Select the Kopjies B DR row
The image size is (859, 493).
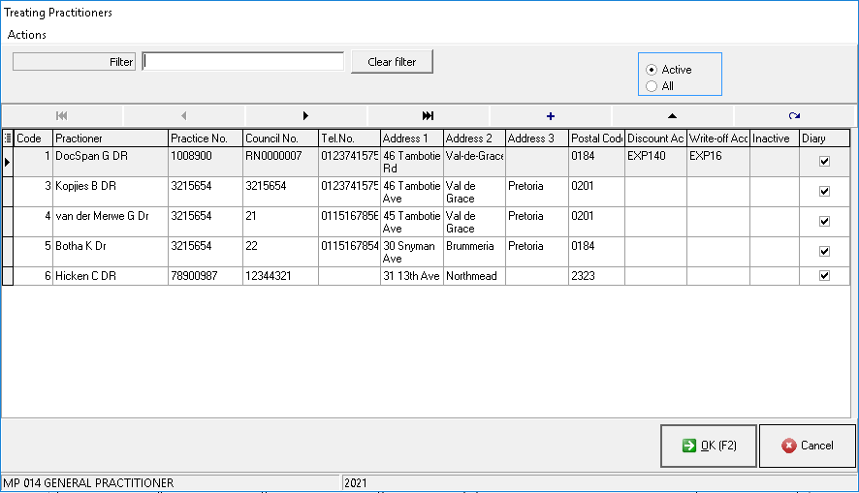click(x=109, y=185)
